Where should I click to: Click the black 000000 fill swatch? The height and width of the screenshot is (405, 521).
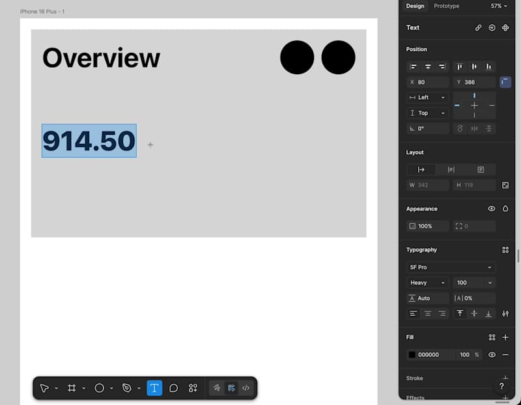pos(412,355)
